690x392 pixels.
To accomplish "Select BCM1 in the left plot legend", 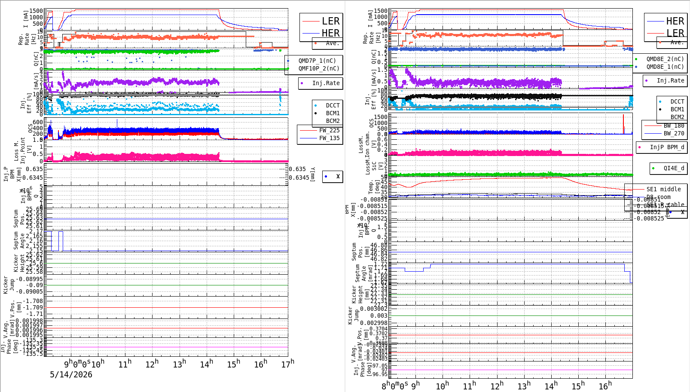I will point(333,113).
